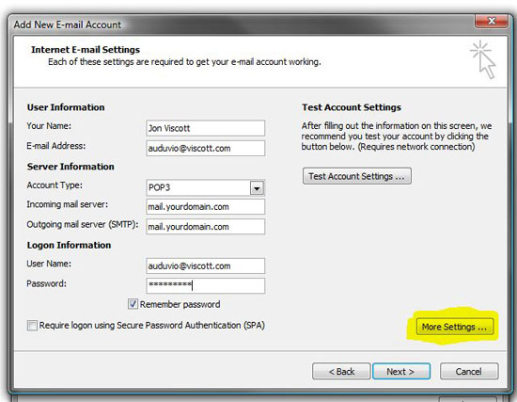Click the Test Account Settings button
Image resolution: width=517 pixels, height=402 pixels.
tap(357, 176)
